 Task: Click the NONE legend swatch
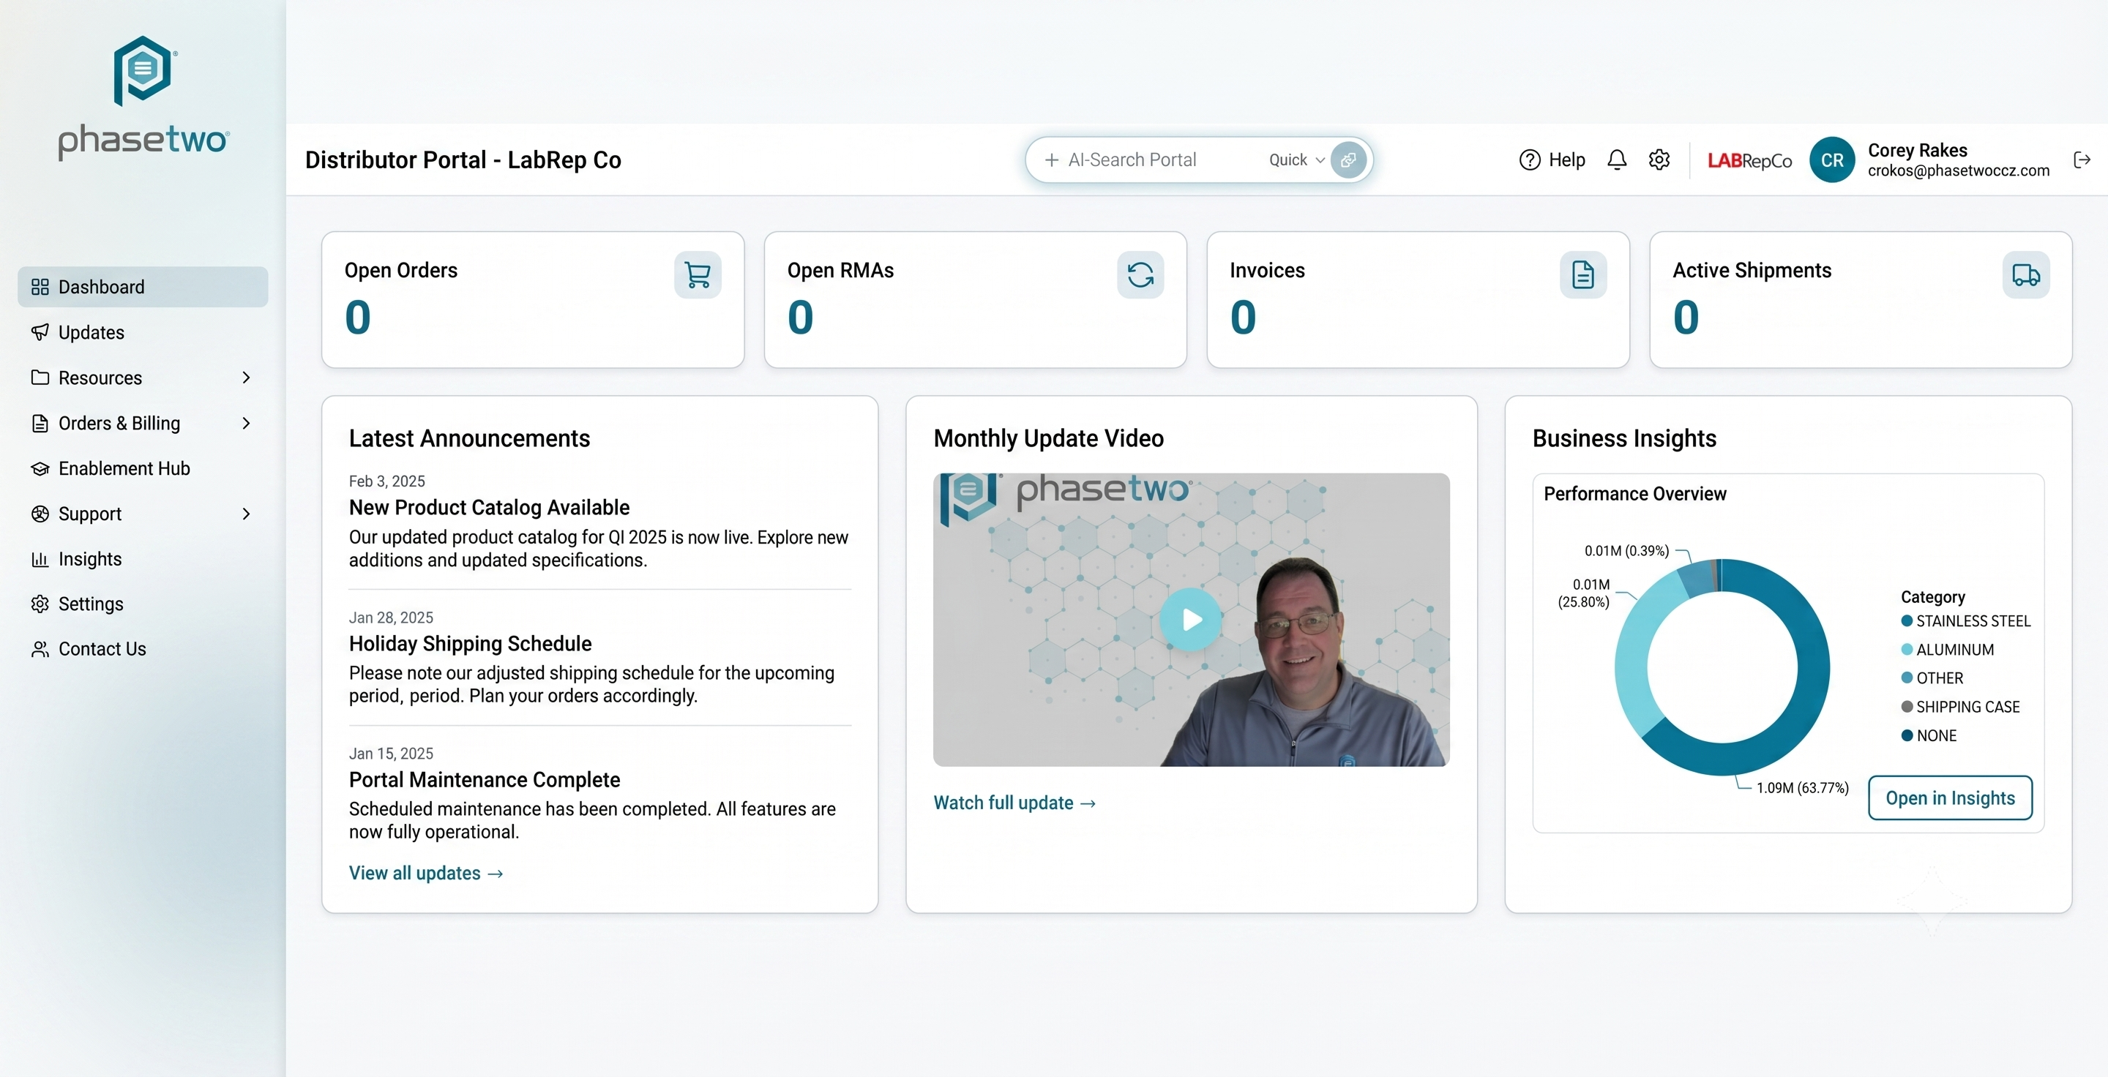(x=1907, y=735)
